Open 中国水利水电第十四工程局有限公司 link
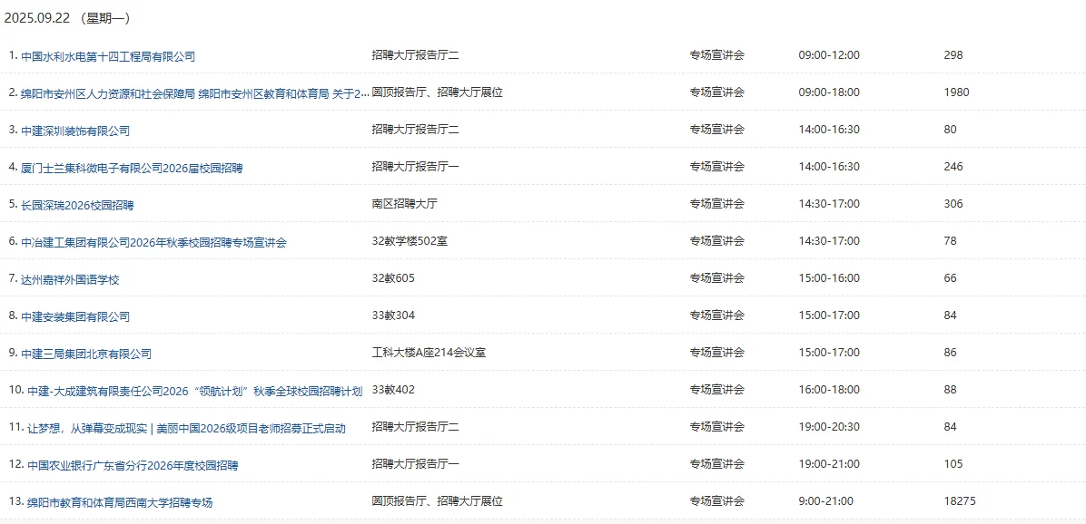This screenshot has width=1086, height=524. pyautogui.click(x=108, y=57)
